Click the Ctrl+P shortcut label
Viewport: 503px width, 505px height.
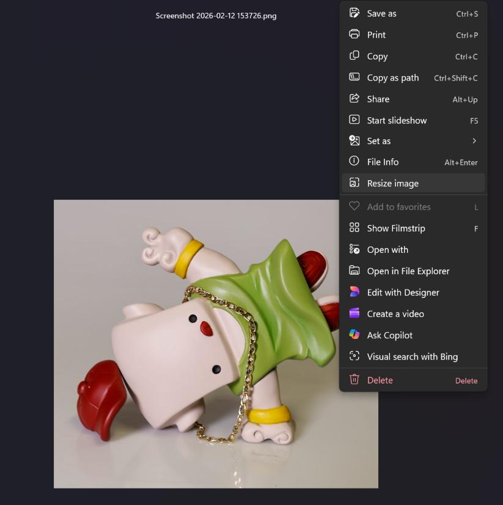(x=467, y=35)
